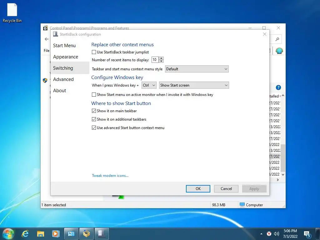Click the installed-on column header
The width and height of the screenshot is (320, 240).
(275, 96)
